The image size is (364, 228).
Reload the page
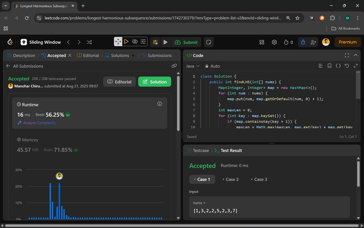pyautogui.click(x=27, y=18)
